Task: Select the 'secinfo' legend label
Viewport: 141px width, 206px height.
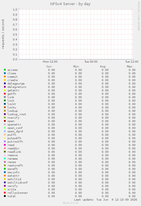Action: [13, 172]
